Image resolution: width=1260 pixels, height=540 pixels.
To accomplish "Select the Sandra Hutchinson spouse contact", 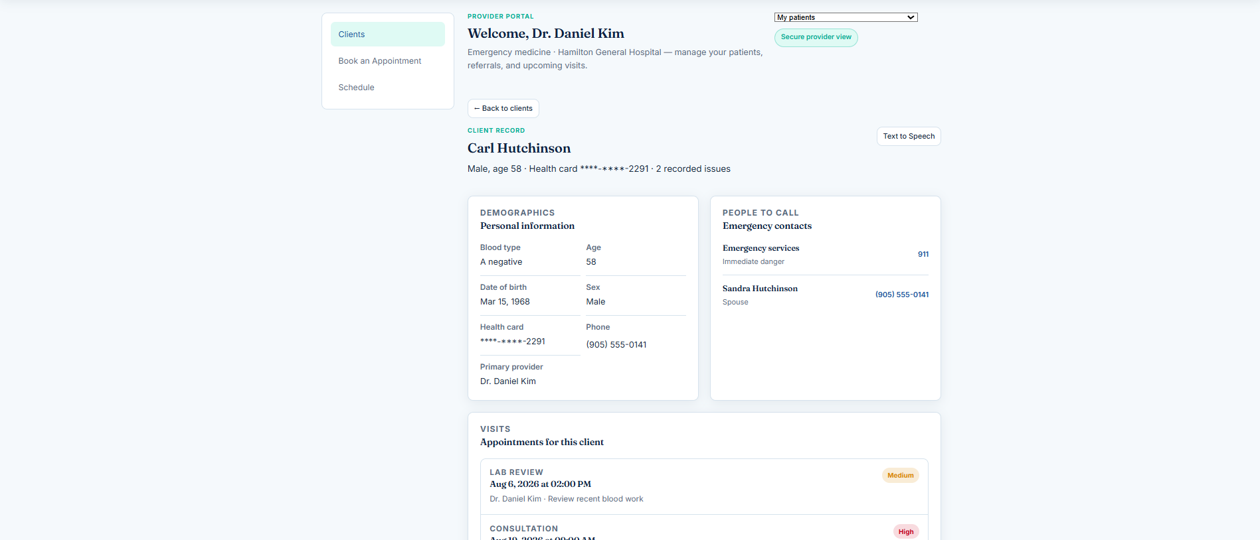I will coord(826,295).
